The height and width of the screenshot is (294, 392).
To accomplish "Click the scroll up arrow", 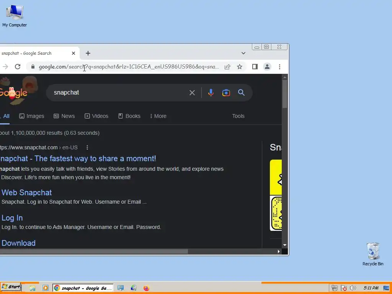I will pyautogui.click(x=285, y=77).
